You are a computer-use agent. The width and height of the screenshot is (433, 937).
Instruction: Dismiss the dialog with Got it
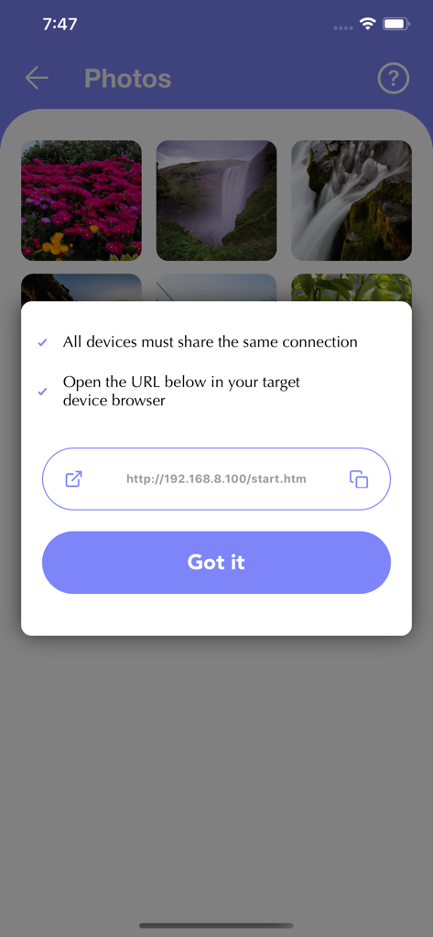pyautogui.click(x=216, y=563)
